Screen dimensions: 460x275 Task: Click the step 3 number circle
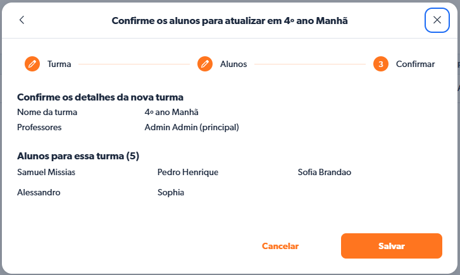380,64
